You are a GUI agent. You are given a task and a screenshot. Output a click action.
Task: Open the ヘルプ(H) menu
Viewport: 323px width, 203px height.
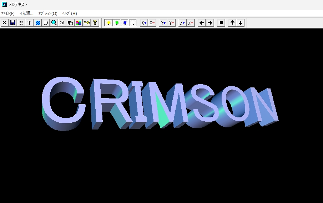coord(70,14)
